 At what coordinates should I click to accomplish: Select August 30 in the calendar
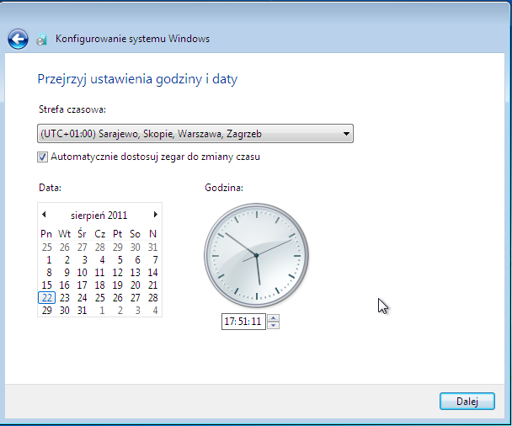(x=64, y=311)
